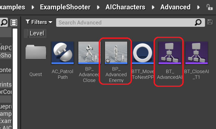Select the BT_CloseAI_T1 behavior tree icon

click(196, 53)
